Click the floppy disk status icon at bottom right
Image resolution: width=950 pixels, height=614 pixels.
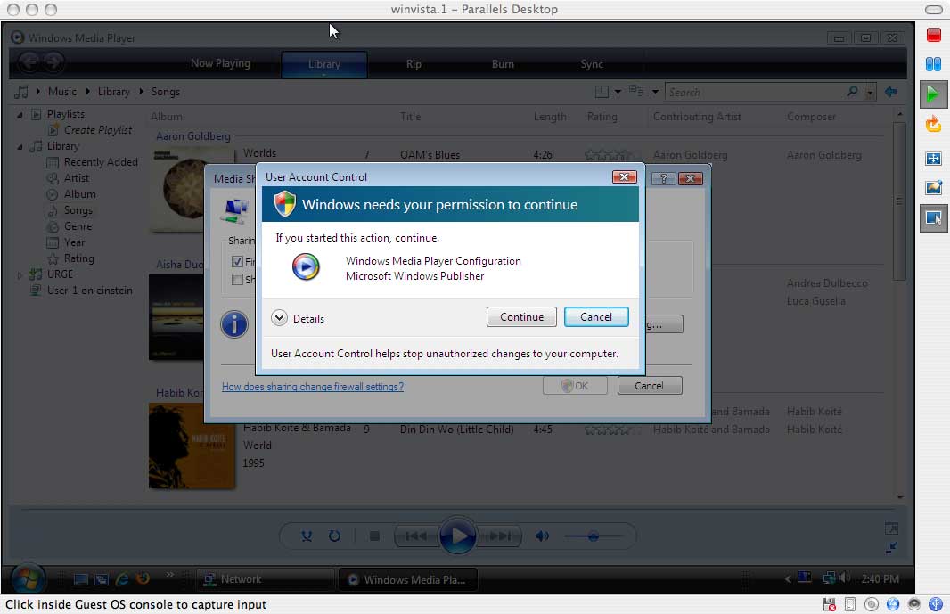829,604
